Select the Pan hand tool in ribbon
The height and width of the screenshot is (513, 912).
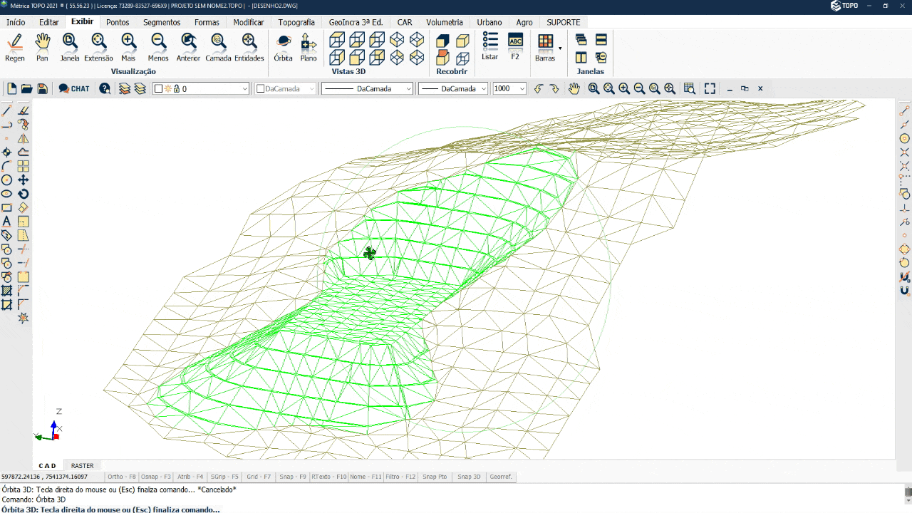click(43, 47)
